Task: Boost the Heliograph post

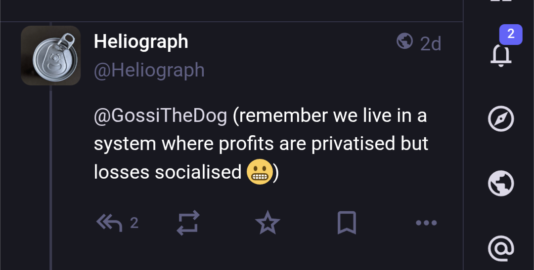Action: click(x=188, y=223)
